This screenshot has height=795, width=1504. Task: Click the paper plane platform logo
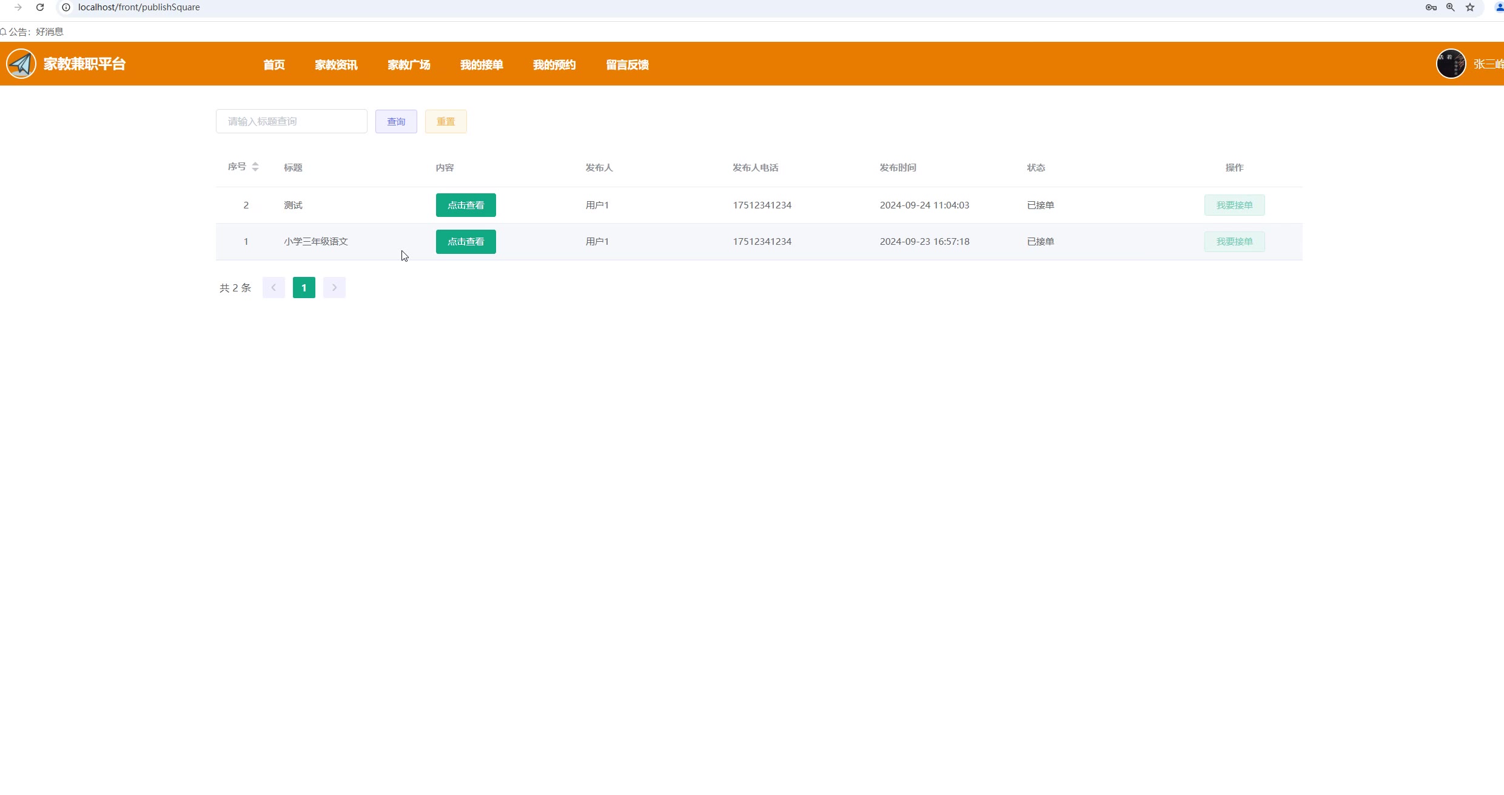coord(21,64)
